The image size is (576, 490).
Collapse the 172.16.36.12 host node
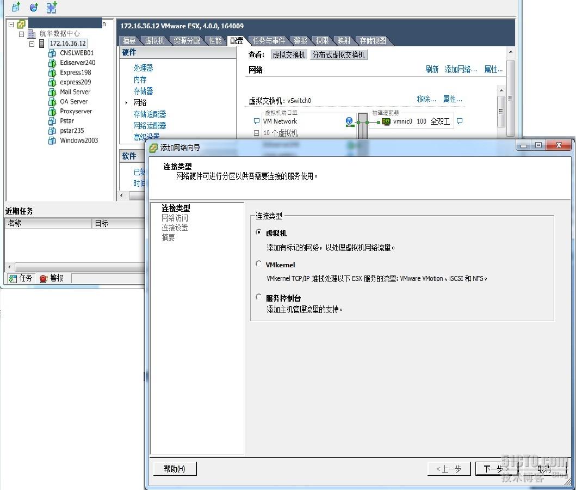[x=32, y=44]
